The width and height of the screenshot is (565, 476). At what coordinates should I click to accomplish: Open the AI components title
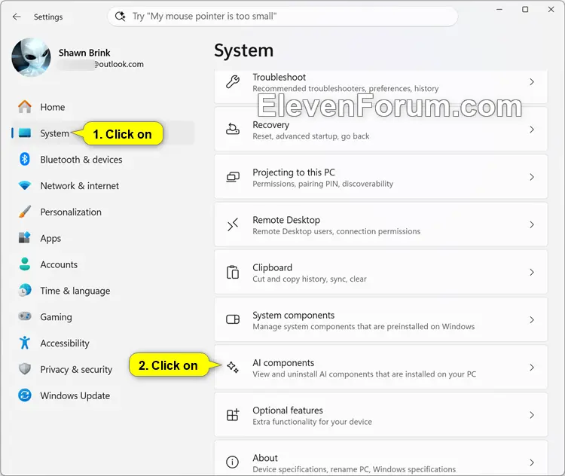(x=283, y=363)
